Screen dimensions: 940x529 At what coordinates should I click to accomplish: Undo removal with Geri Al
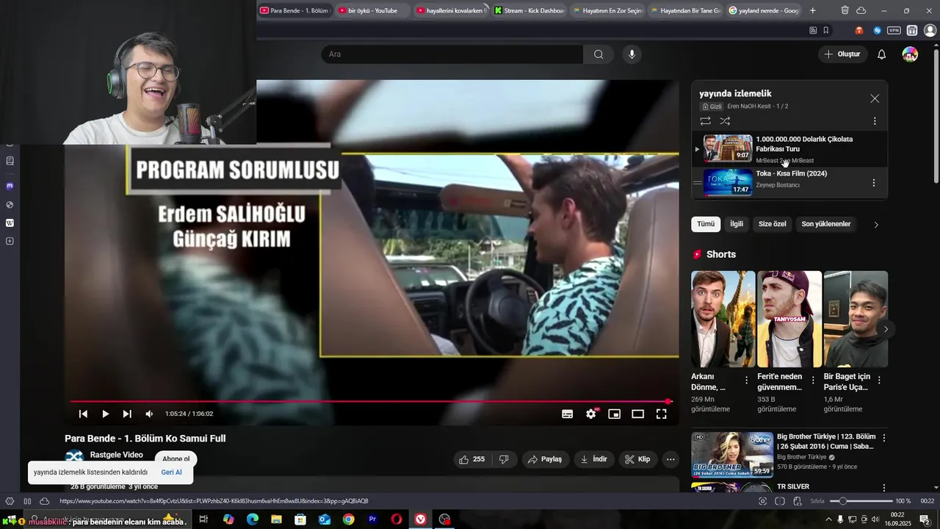pos(171,472)
